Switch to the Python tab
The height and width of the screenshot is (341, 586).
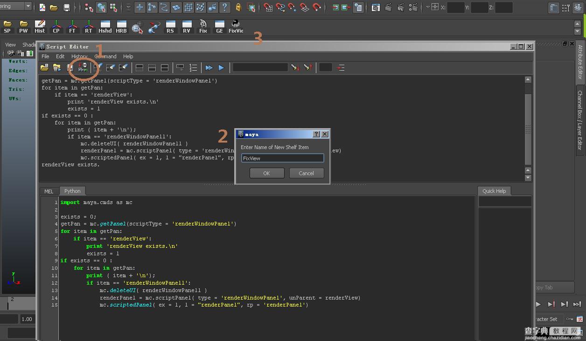pyautogui.click(x=72, y=191)
